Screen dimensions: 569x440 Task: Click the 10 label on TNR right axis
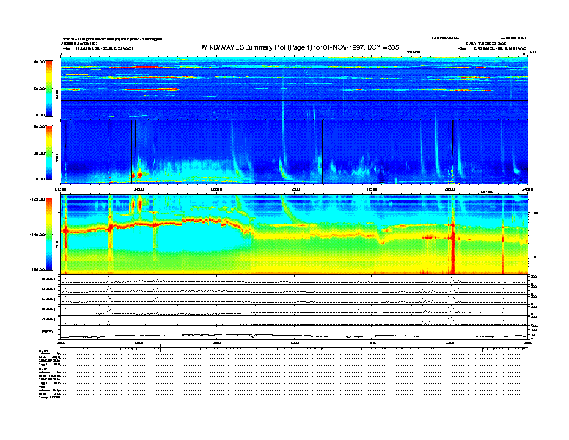point(532,257)
